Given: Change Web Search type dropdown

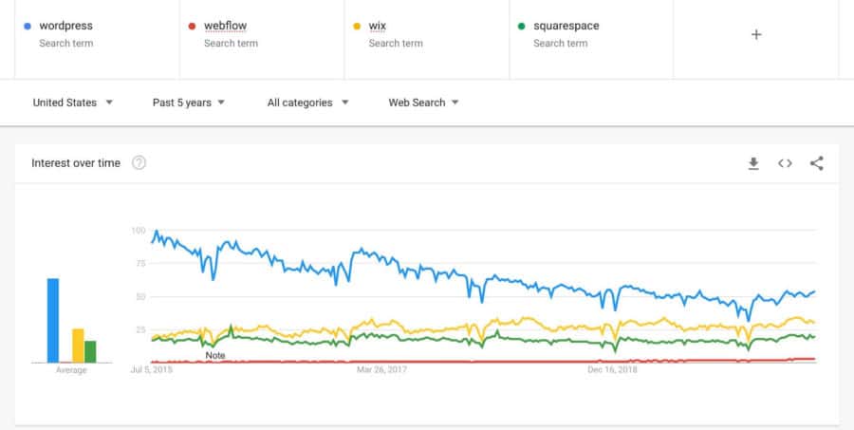Looking at the screenshot, I should point(423,103).
